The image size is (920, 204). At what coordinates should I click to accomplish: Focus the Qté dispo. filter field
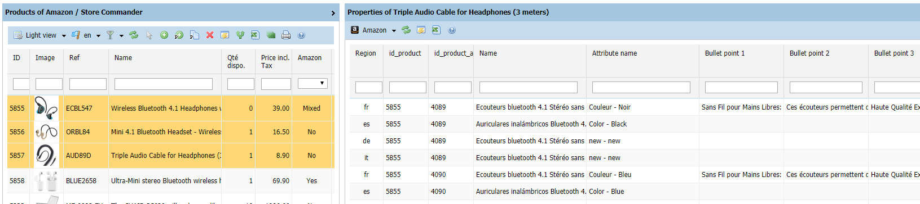[240, 84]
